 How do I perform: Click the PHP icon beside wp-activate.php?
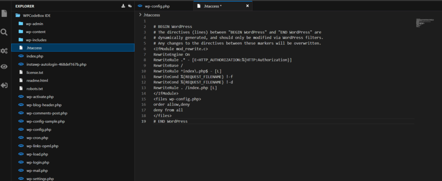[x=21, y=97]
